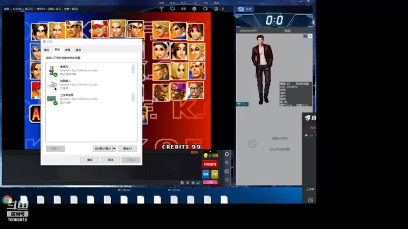Click the user profile icon in game toolbar

tap(216, 9)
